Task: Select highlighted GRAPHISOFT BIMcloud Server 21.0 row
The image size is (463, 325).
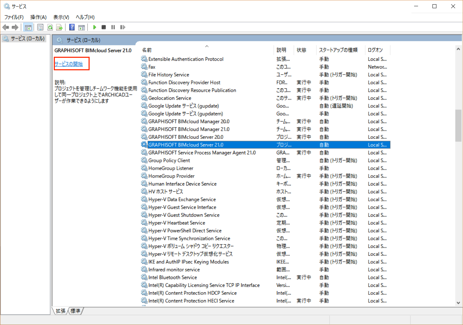Action: (265, 145)
